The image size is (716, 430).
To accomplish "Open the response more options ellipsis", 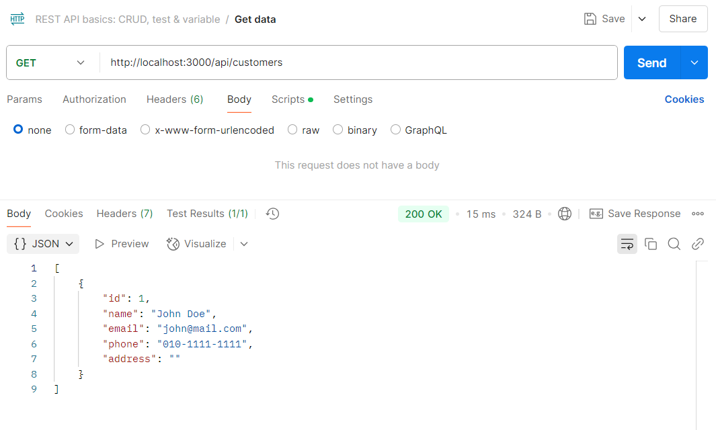I will [697, 214].
